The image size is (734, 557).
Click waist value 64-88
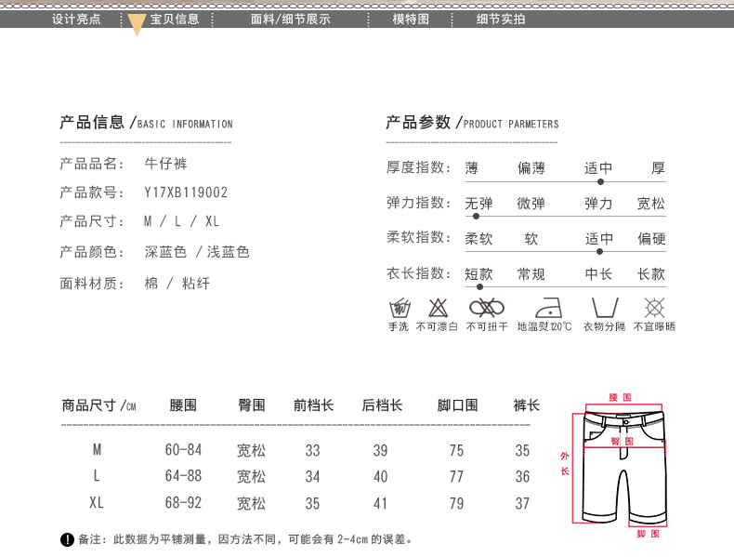(184, 476)
